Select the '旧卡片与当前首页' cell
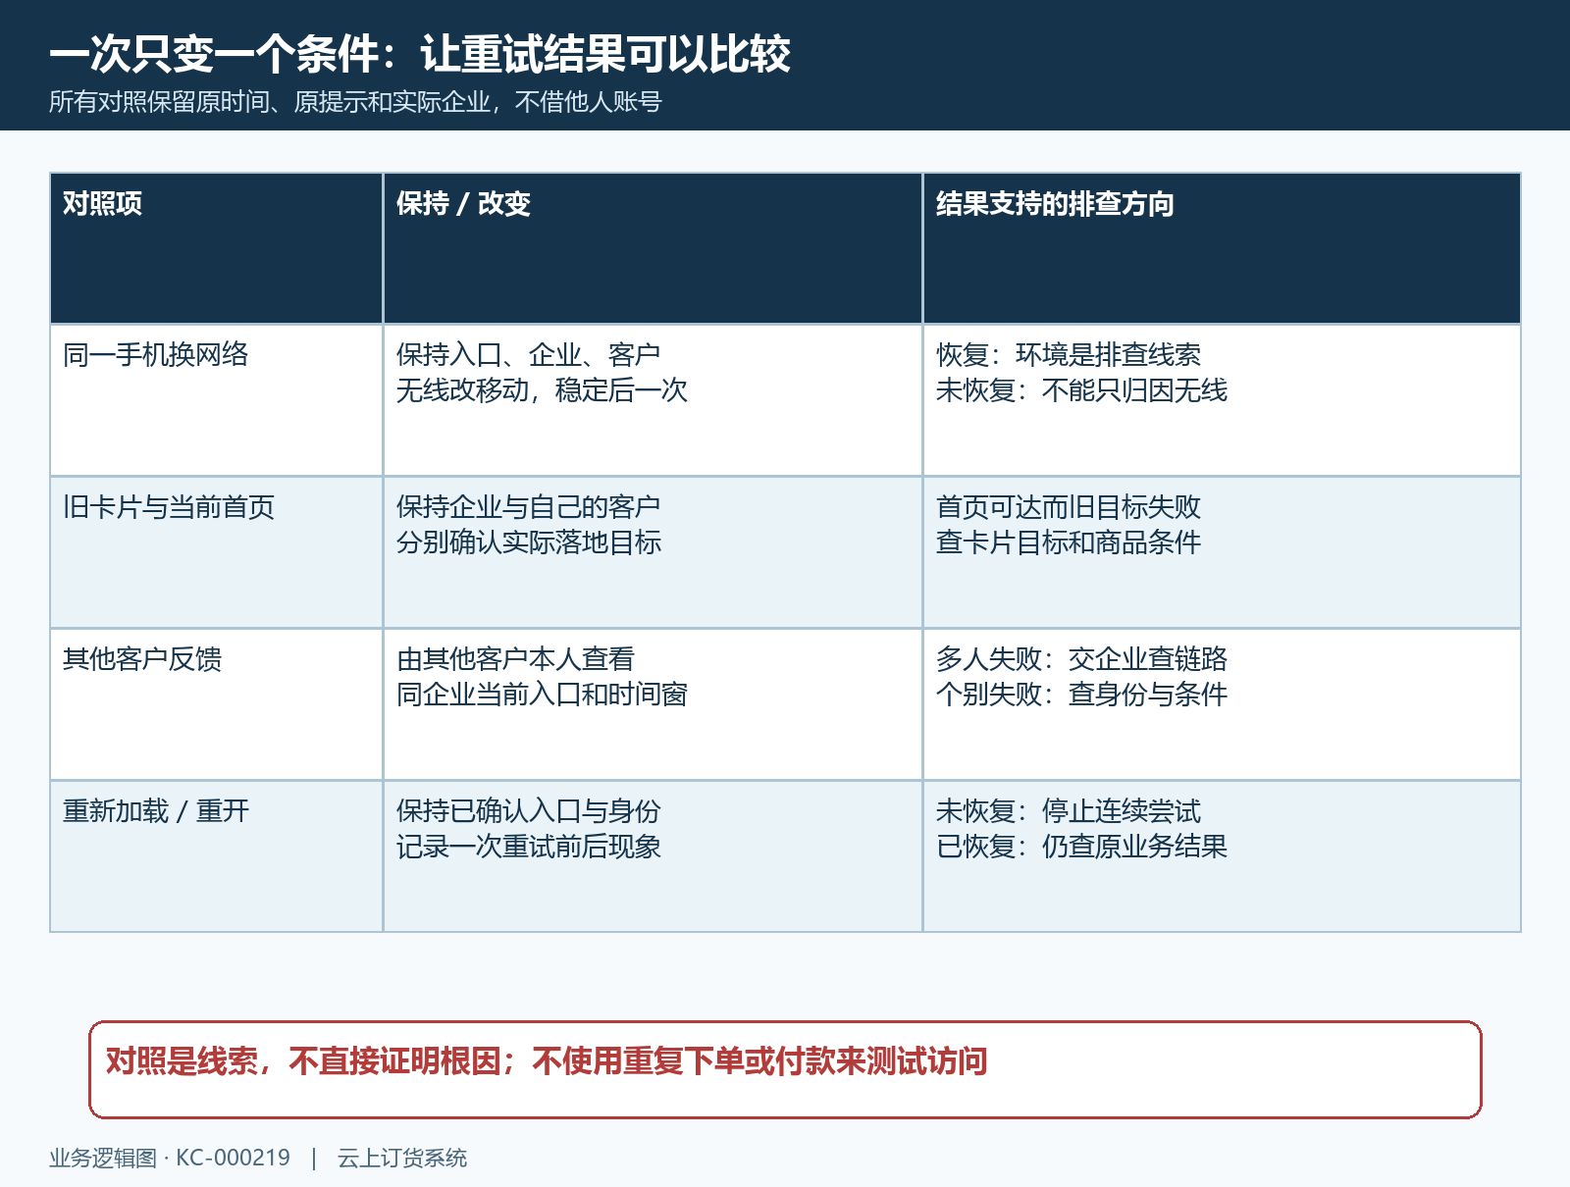Image resolution: width=1570 pixels, height=1187 pixels. coord(216,552)
